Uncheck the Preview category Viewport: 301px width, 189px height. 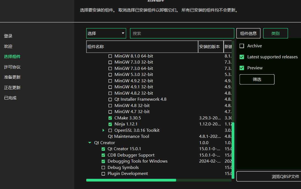point(242,68)
